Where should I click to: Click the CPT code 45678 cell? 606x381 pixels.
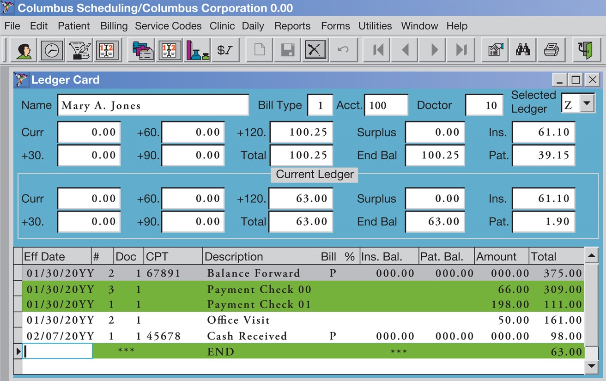point(164,336)
